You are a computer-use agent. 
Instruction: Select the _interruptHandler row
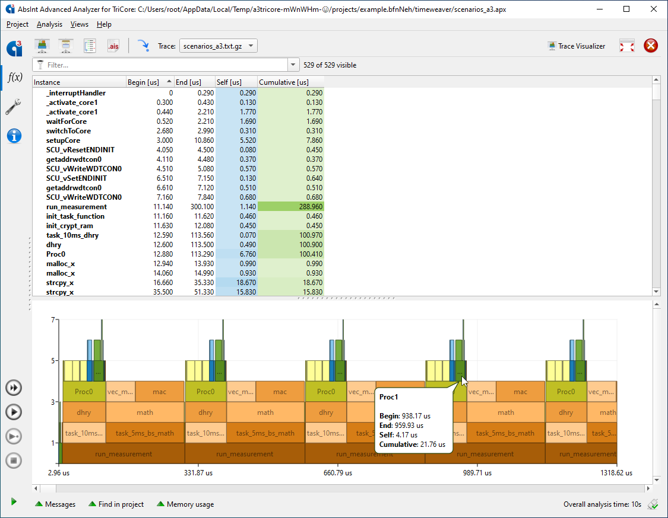tap(178, 92)
